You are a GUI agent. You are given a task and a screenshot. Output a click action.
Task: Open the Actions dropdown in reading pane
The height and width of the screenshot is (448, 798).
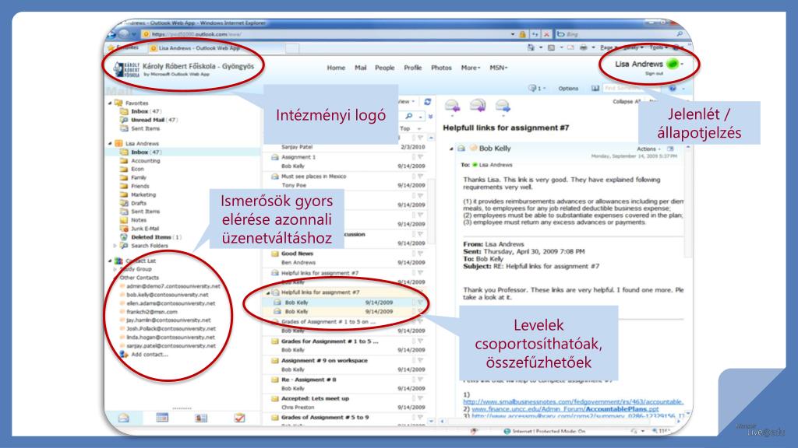[x=648, y=149]
